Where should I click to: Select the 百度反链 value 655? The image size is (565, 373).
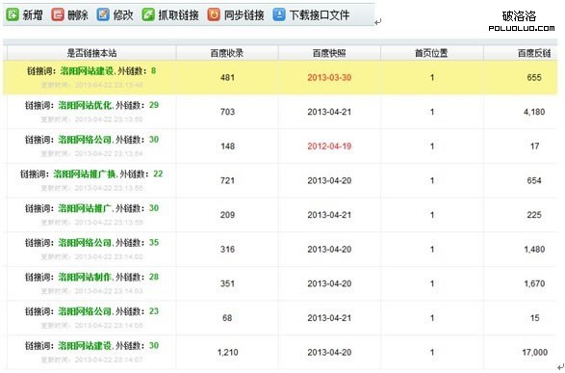click(x=534, y=77)
